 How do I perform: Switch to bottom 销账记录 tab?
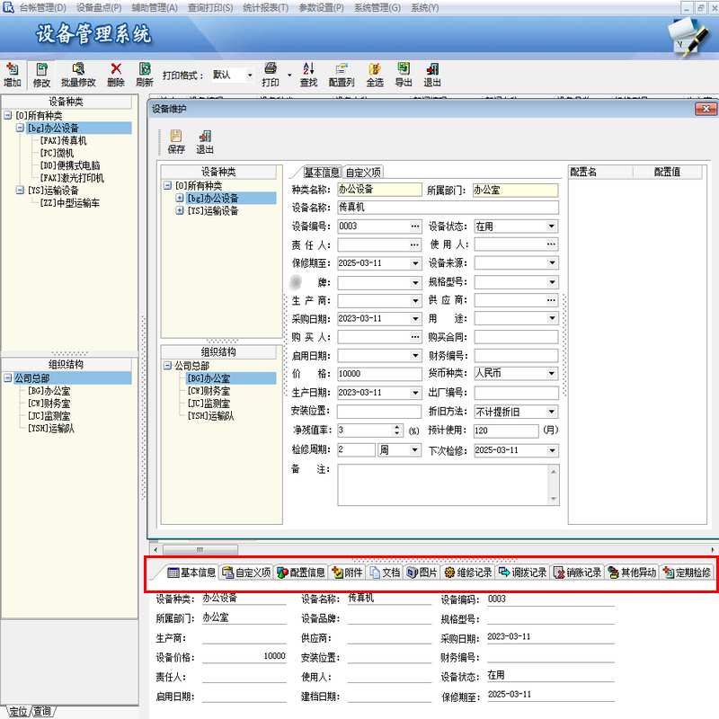coord(577,573)
